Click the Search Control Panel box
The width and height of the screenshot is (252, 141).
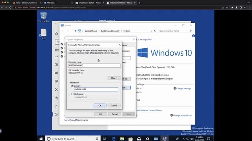[x=176, y=31]
